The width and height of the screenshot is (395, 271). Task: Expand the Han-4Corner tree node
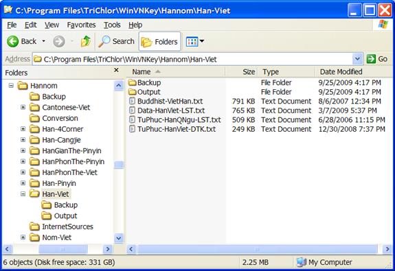[x=23, y=129]
